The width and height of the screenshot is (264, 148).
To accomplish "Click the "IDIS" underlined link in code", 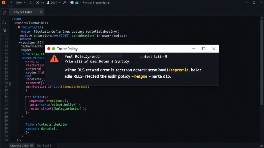I will pyautogui.click(x=65, y=36).
